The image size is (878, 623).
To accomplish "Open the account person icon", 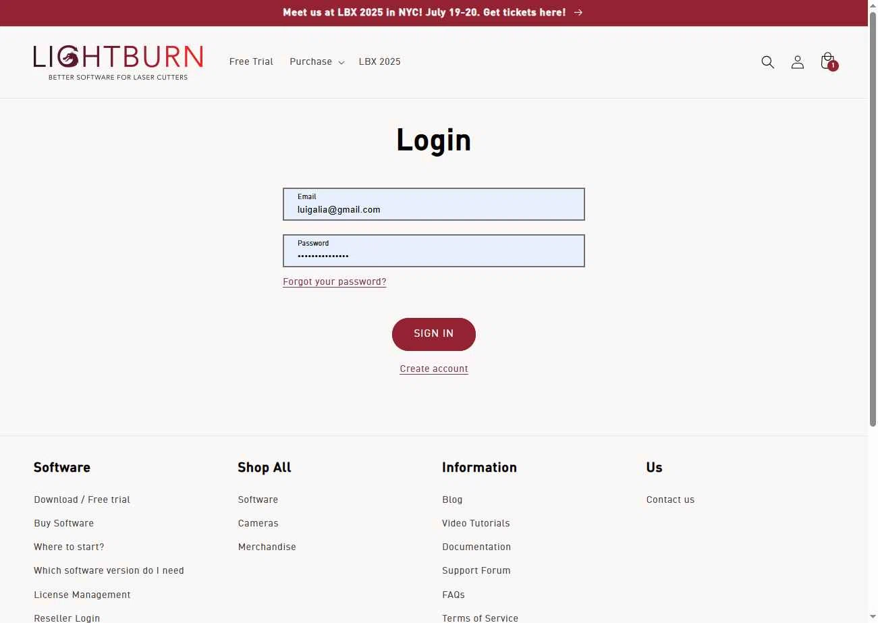I will pos(798,62).
